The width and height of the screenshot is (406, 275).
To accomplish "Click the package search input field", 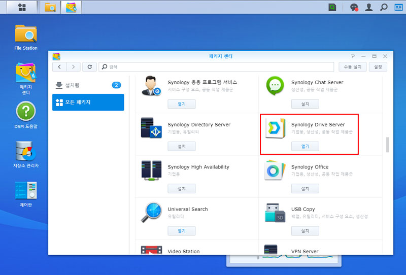I will click(218, 66).
